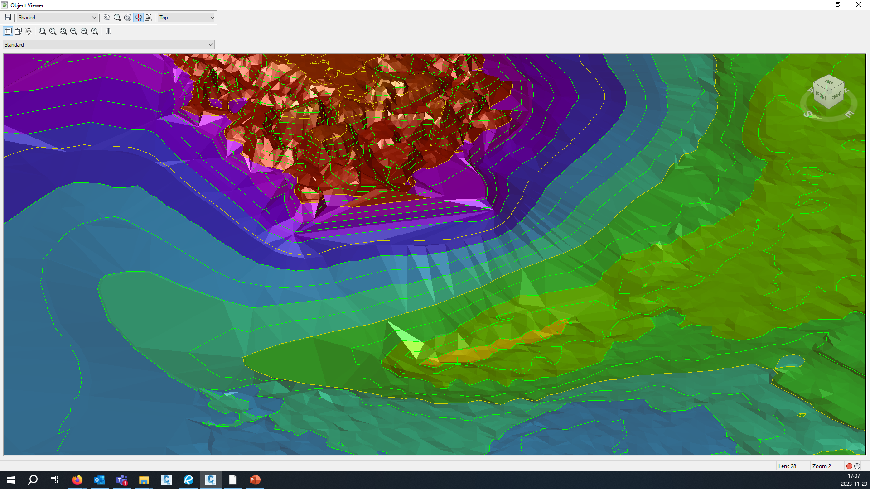Toggle the Rotate about X axis mode
This screenshot has height=489, width=870.
tap(139, 18)
